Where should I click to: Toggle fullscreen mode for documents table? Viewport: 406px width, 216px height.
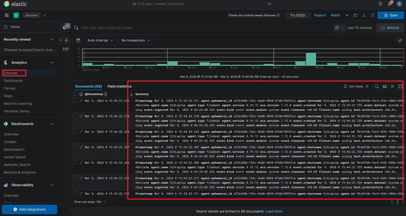400,86
